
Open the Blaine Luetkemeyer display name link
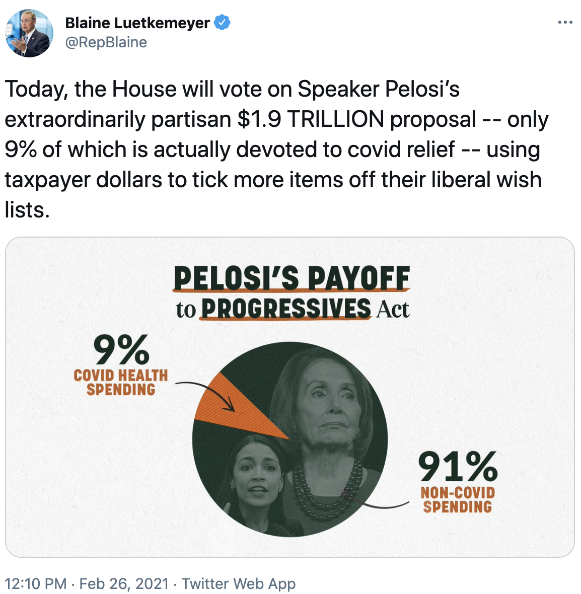tap(137, 23)
